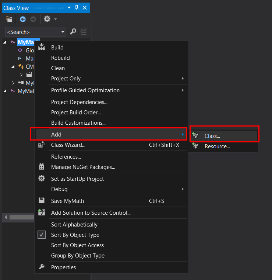272x280 pixels.
Task: Click the Clear Search icon
Action: 84,32
